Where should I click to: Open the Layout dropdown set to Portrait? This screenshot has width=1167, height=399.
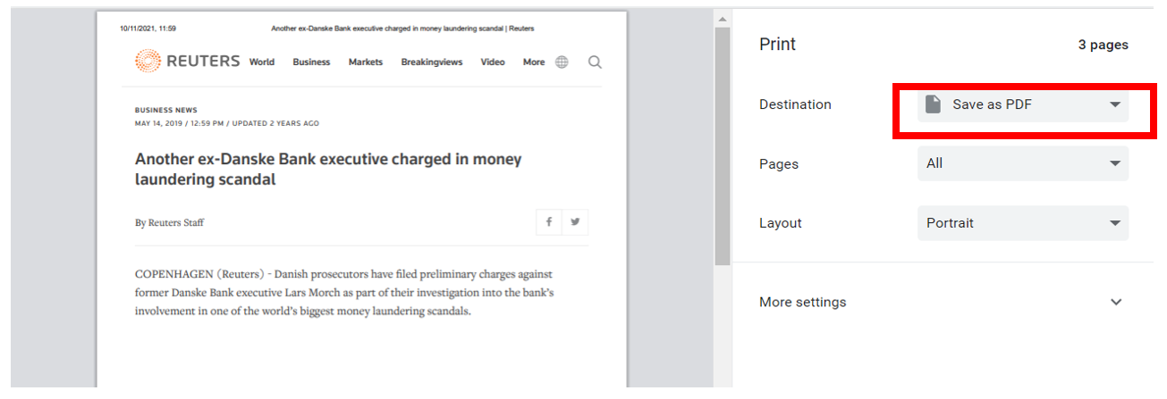(1023, 223)
